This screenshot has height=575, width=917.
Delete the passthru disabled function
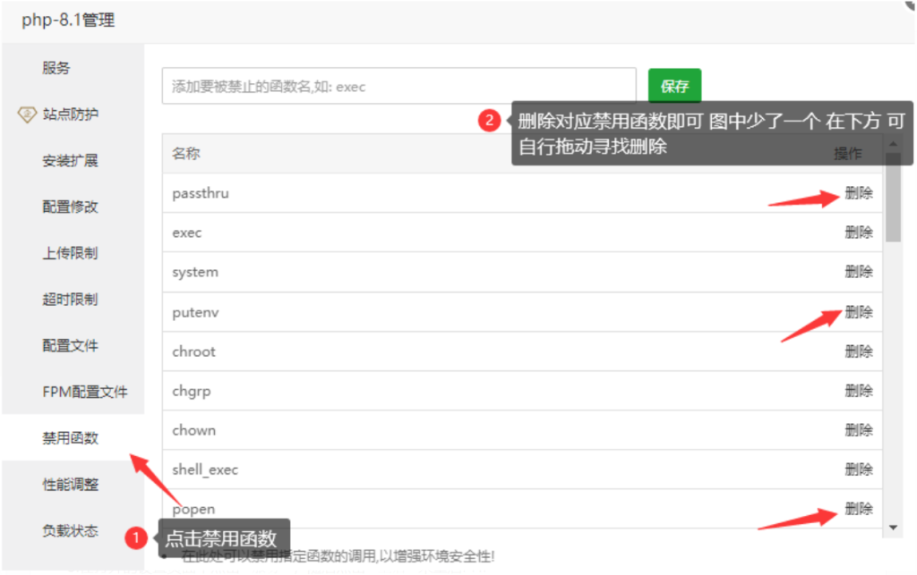tap(858, 192)
